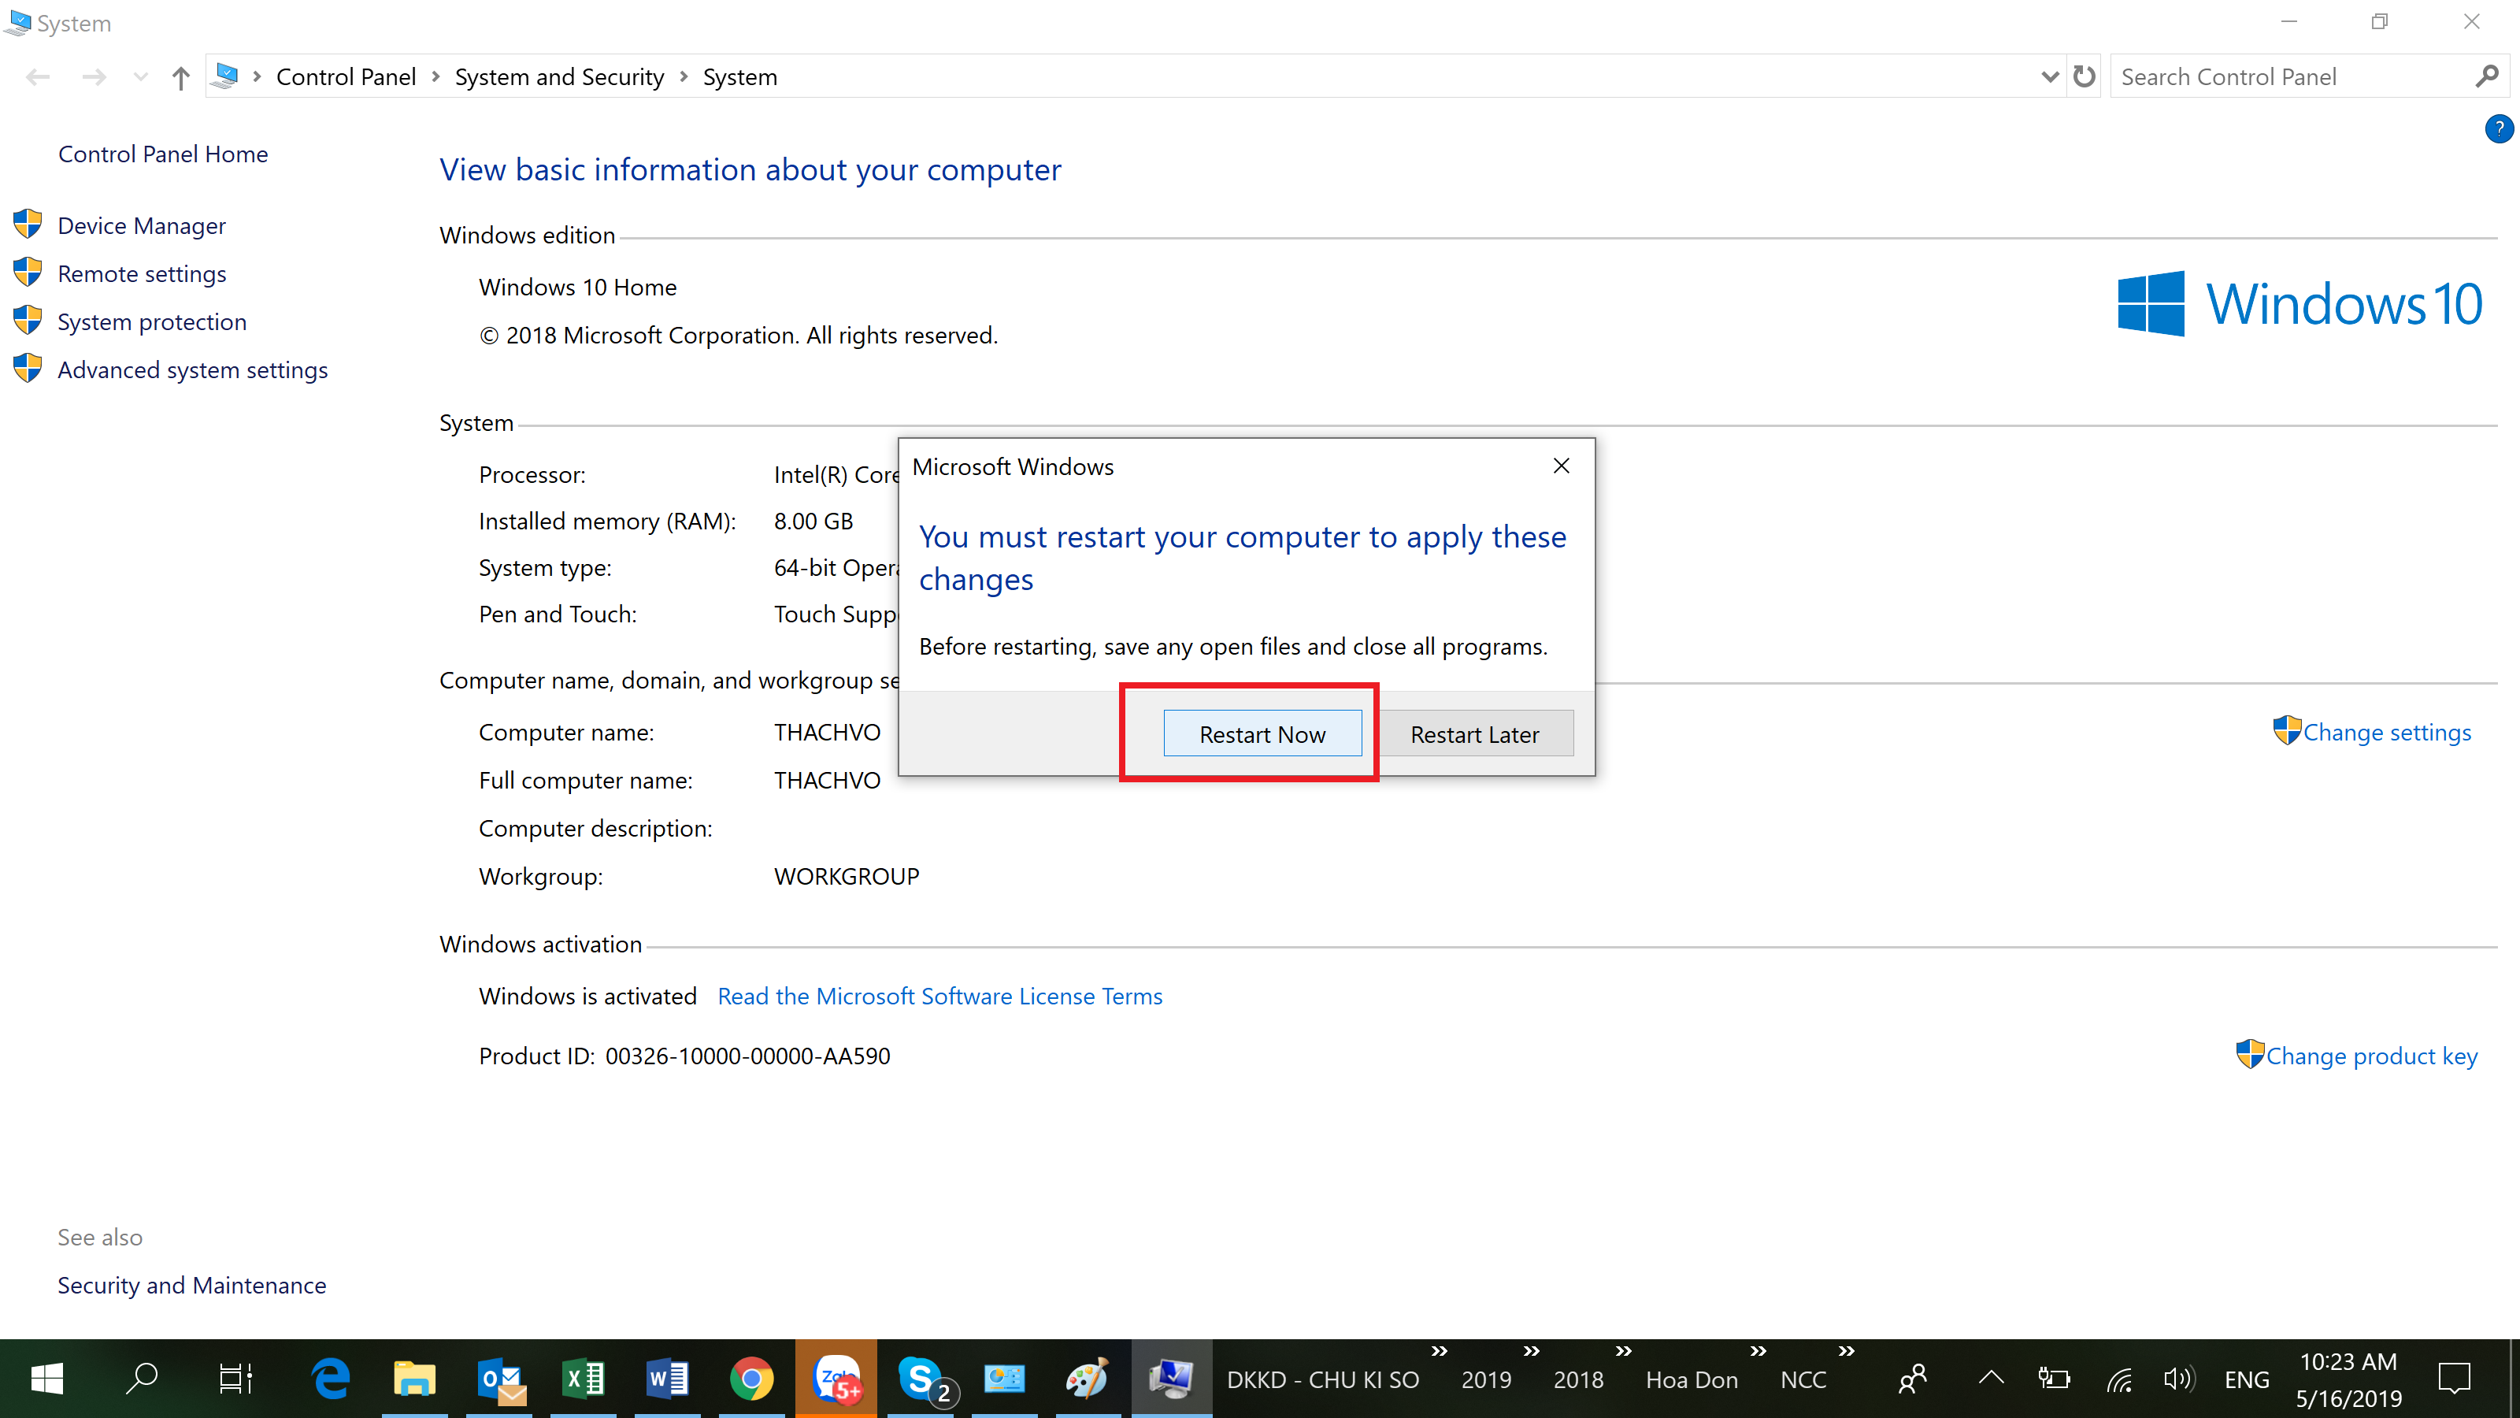Screen dimensions: 2520x1418
Task: Open Google Chrome from taskbar
Action: click(751, 1379)
